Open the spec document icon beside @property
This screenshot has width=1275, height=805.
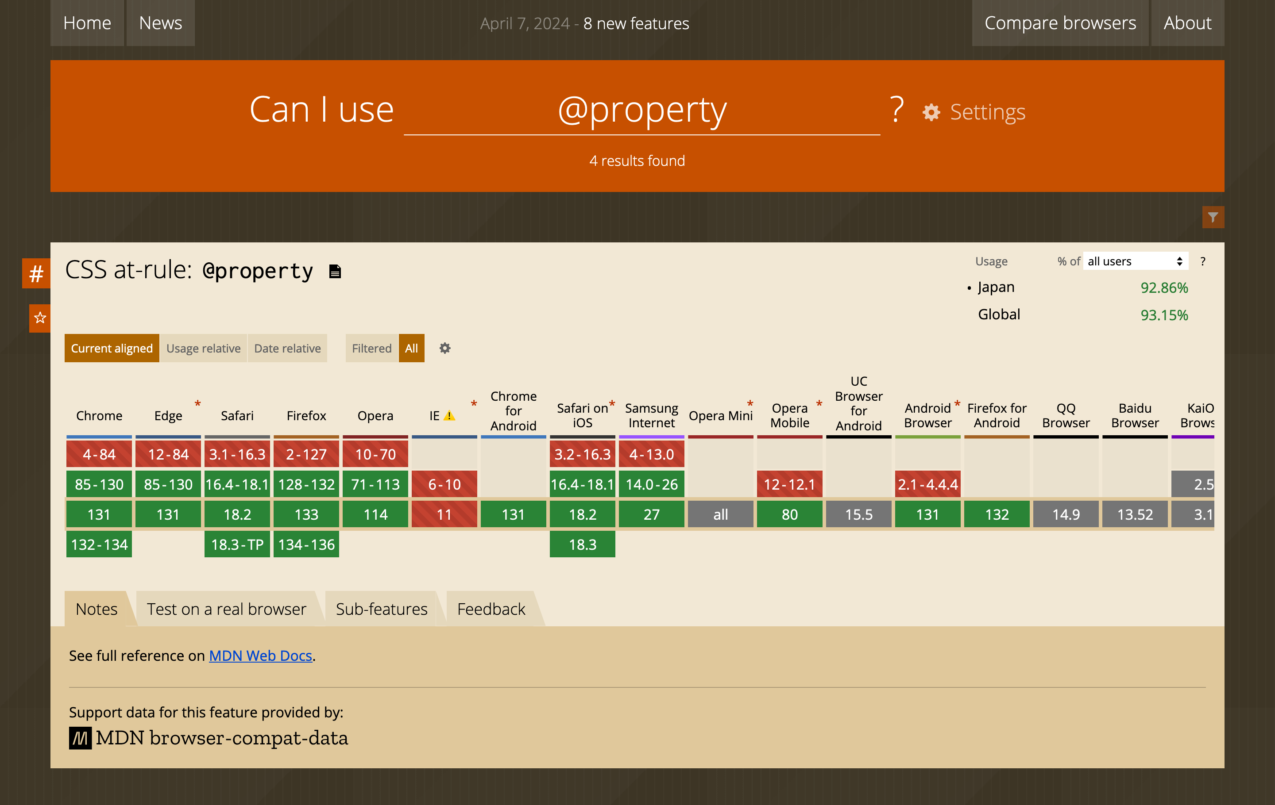coord(335,271)
